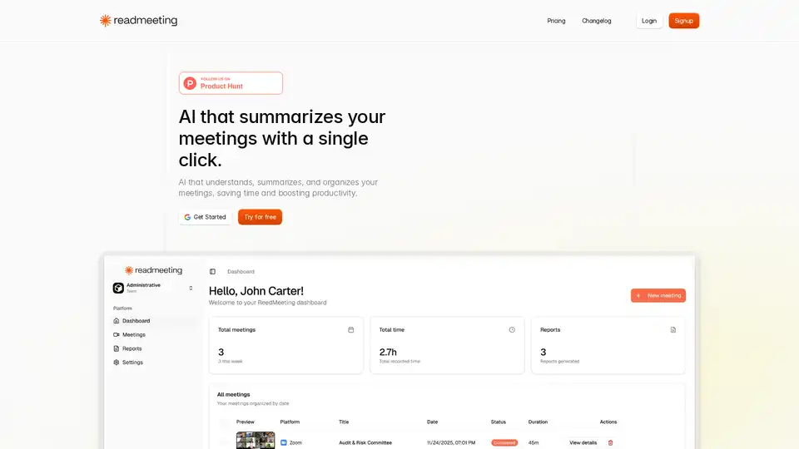
Task: Follow the Product Hunt badge link
Action: 231,83
